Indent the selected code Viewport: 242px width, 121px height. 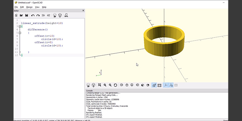coord(48,15)
